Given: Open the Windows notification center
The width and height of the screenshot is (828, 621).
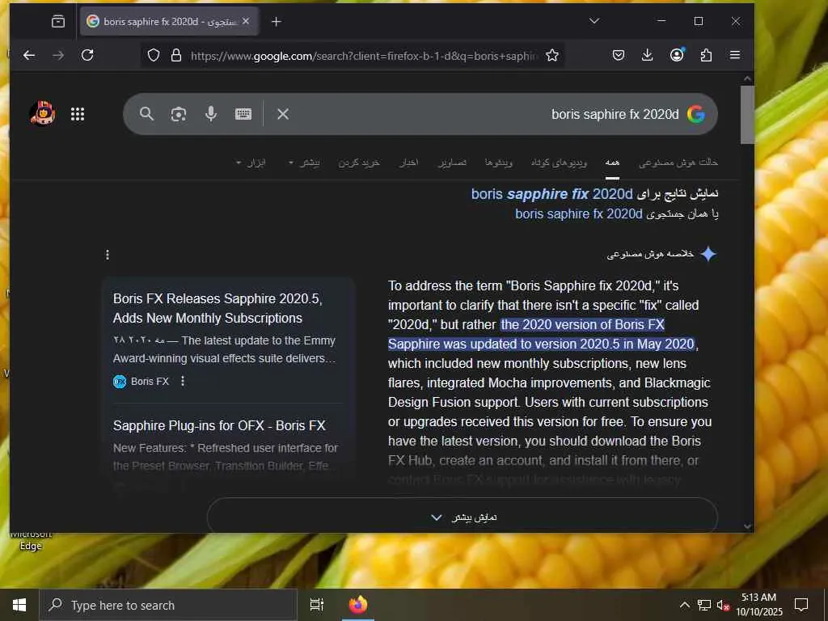Looking at the screenshot, I should pos(801,605).
